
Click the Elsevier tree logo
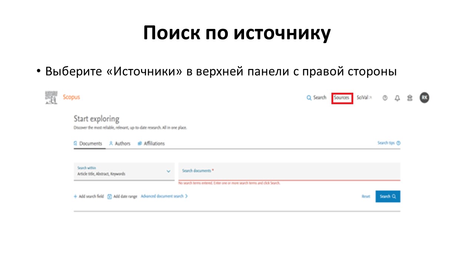pyautogui.click(x=51, y=97)
